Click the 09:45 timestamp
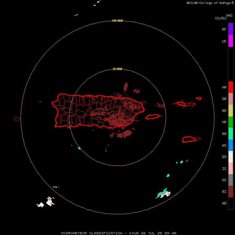 [x=170, y=233]
